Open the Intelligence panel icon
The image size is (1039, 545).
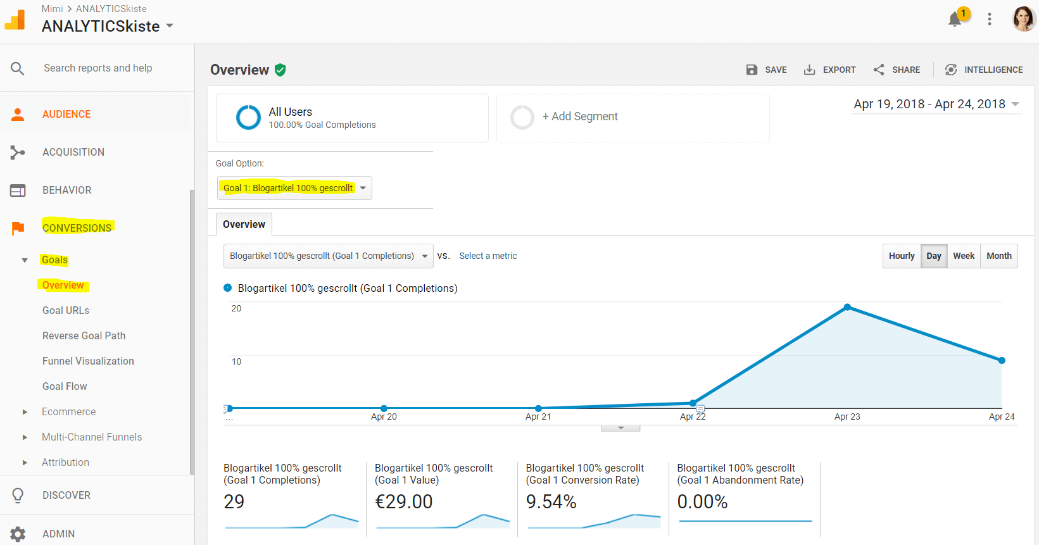(x=951, y=70)
